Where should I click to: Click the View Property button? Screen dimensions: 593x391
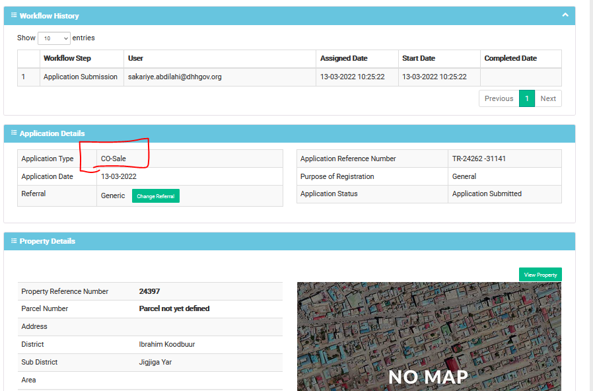540,275
